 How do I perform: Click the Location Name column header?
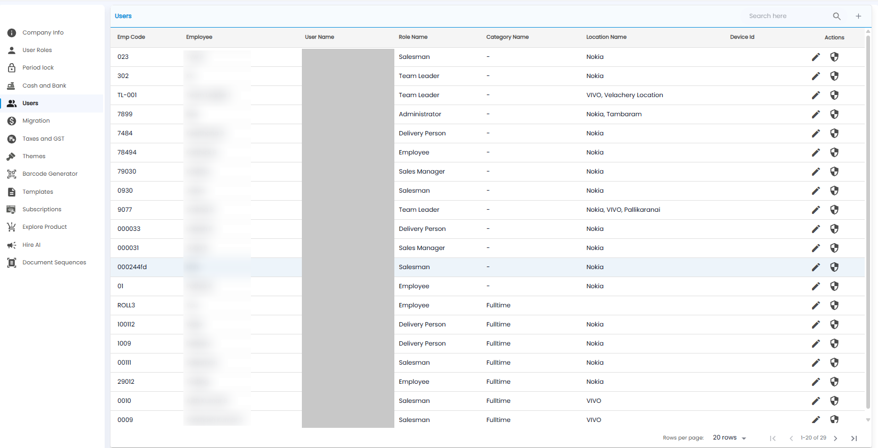click(x=606, y=37)
